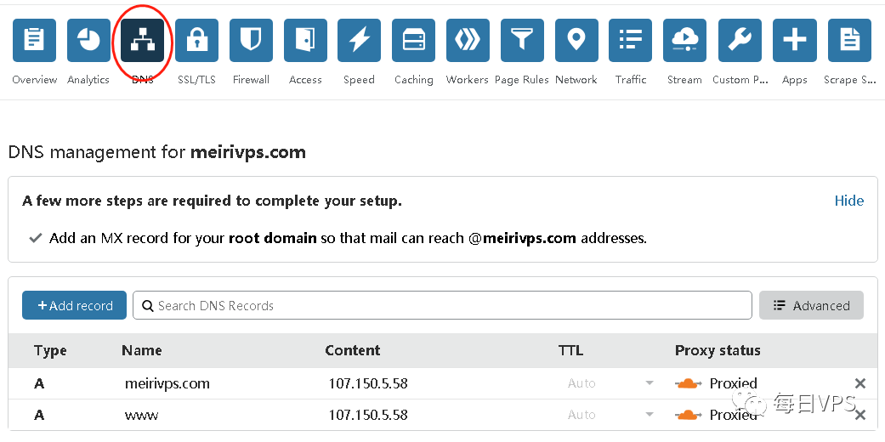The width and height of the screenshot is (885, 442).
Task: Open the Speed lightning bolt icon
Action: tap(359, 40)
